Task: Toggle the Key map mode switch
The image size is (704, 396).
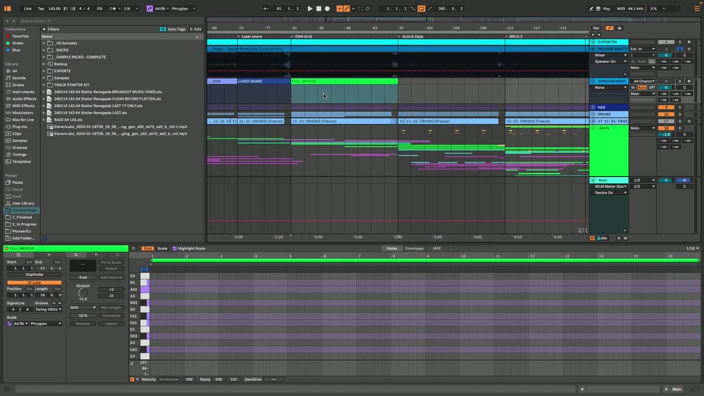Action: (x=607, y=9)
